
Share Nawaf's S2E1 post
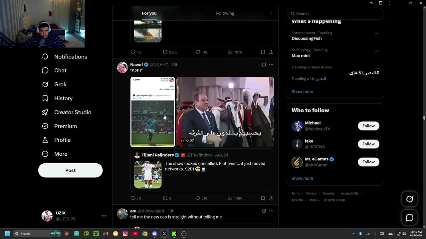(271, 198)
